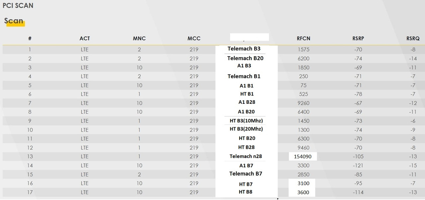Click RSRP value -78
Screen dimensions: 425x200
358,94
